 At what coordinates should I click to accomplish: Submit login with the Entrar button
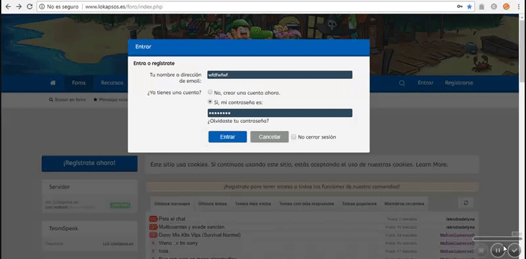tap(227, 137)
